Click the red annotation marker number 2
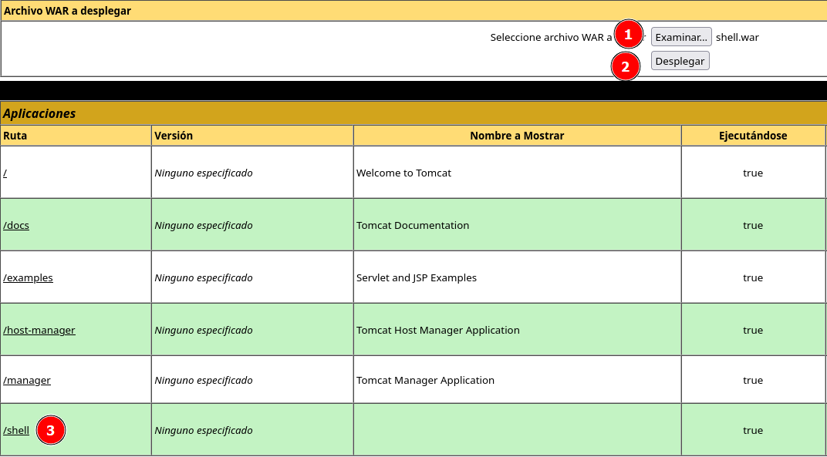 [626, 67]
